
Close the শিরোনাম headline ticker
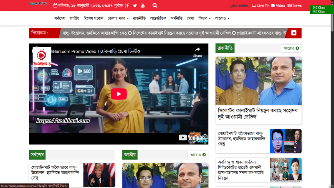tap(294, 33)
